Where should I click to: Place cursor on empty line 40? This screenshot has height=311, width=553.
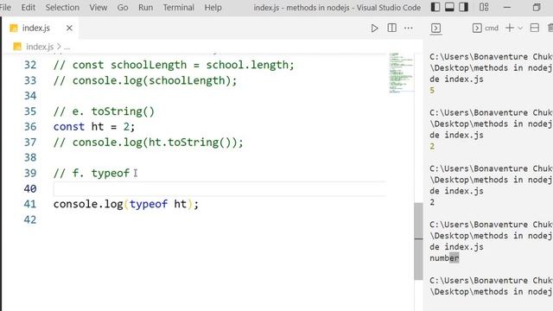click(219, 189)
